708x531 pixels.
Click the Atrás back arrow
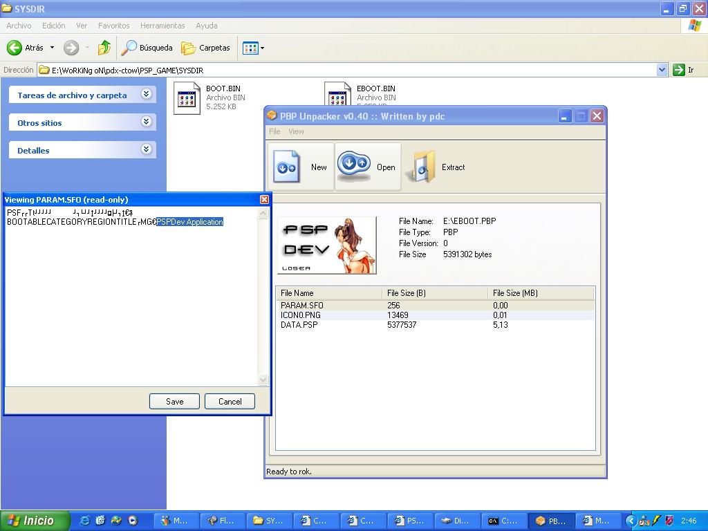coord(15,48)
